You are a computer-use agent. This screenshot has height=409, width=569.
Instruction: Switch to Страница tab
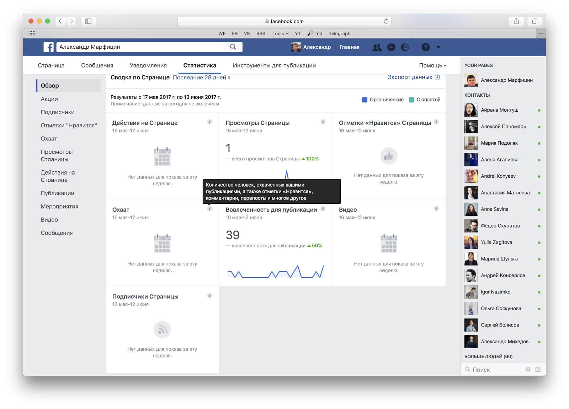pos(51,65)
